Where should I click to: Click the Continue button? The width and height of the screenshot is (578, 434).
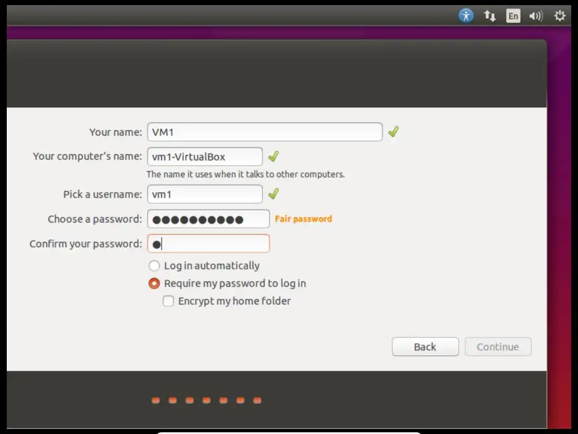498,346
